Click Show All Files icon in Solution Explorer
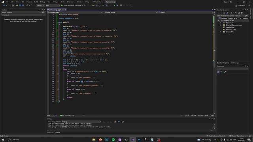253x142 pixels. click(x=242, y=13)
